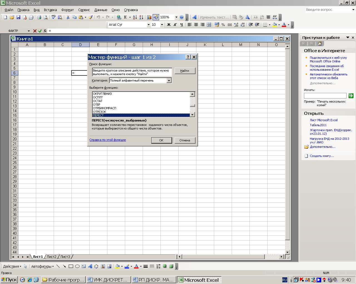Click the Font Color red A on formatting toolbar
Image resolution: width=356 pixels, height=284 pixels.
[x=284, y=25]
